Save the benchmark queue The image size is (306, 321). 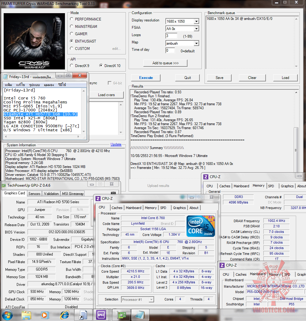click(x=219, y=78)
